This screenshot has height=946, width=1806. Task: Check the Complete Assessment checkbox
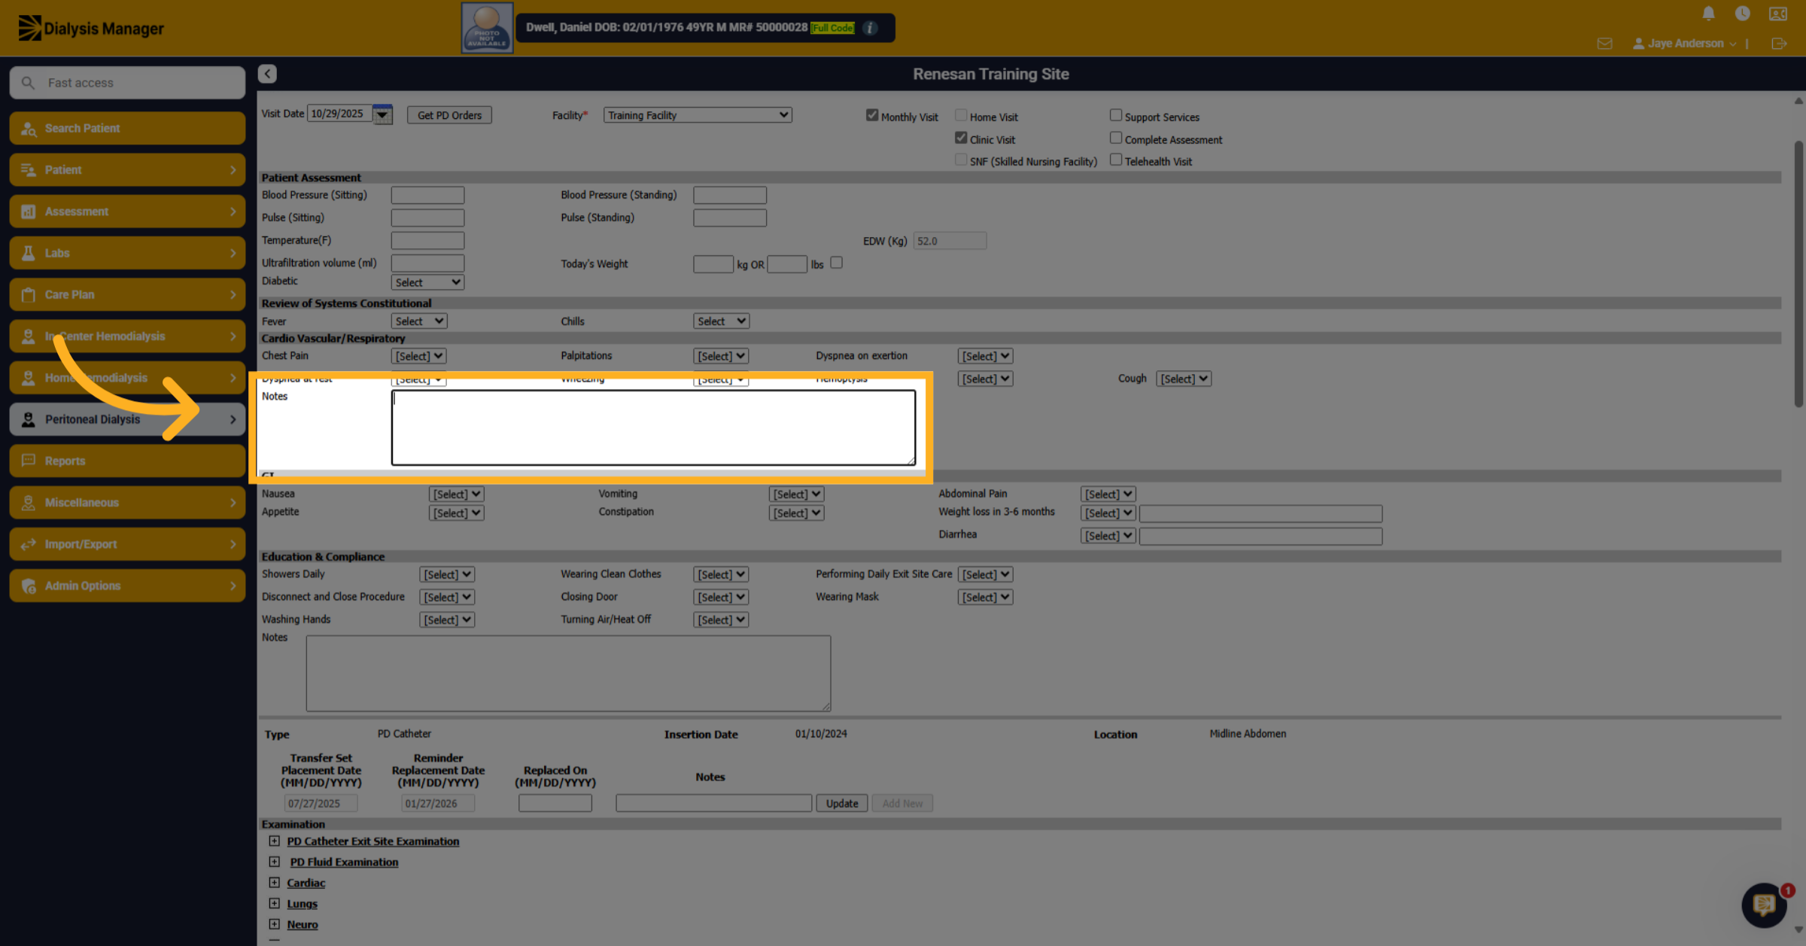pos(1116,138)
